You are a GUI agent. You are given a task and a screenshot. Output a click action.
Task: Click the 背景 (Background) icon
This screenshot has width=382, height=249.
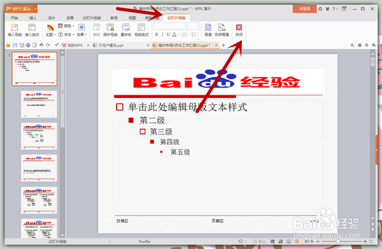point(208,30)
